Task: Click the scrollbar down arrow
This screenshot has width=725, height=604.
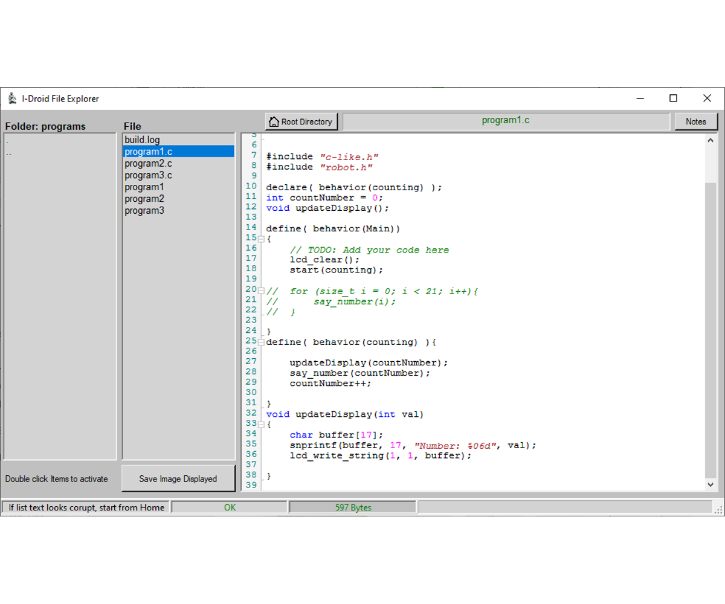Action: point(710,484)
